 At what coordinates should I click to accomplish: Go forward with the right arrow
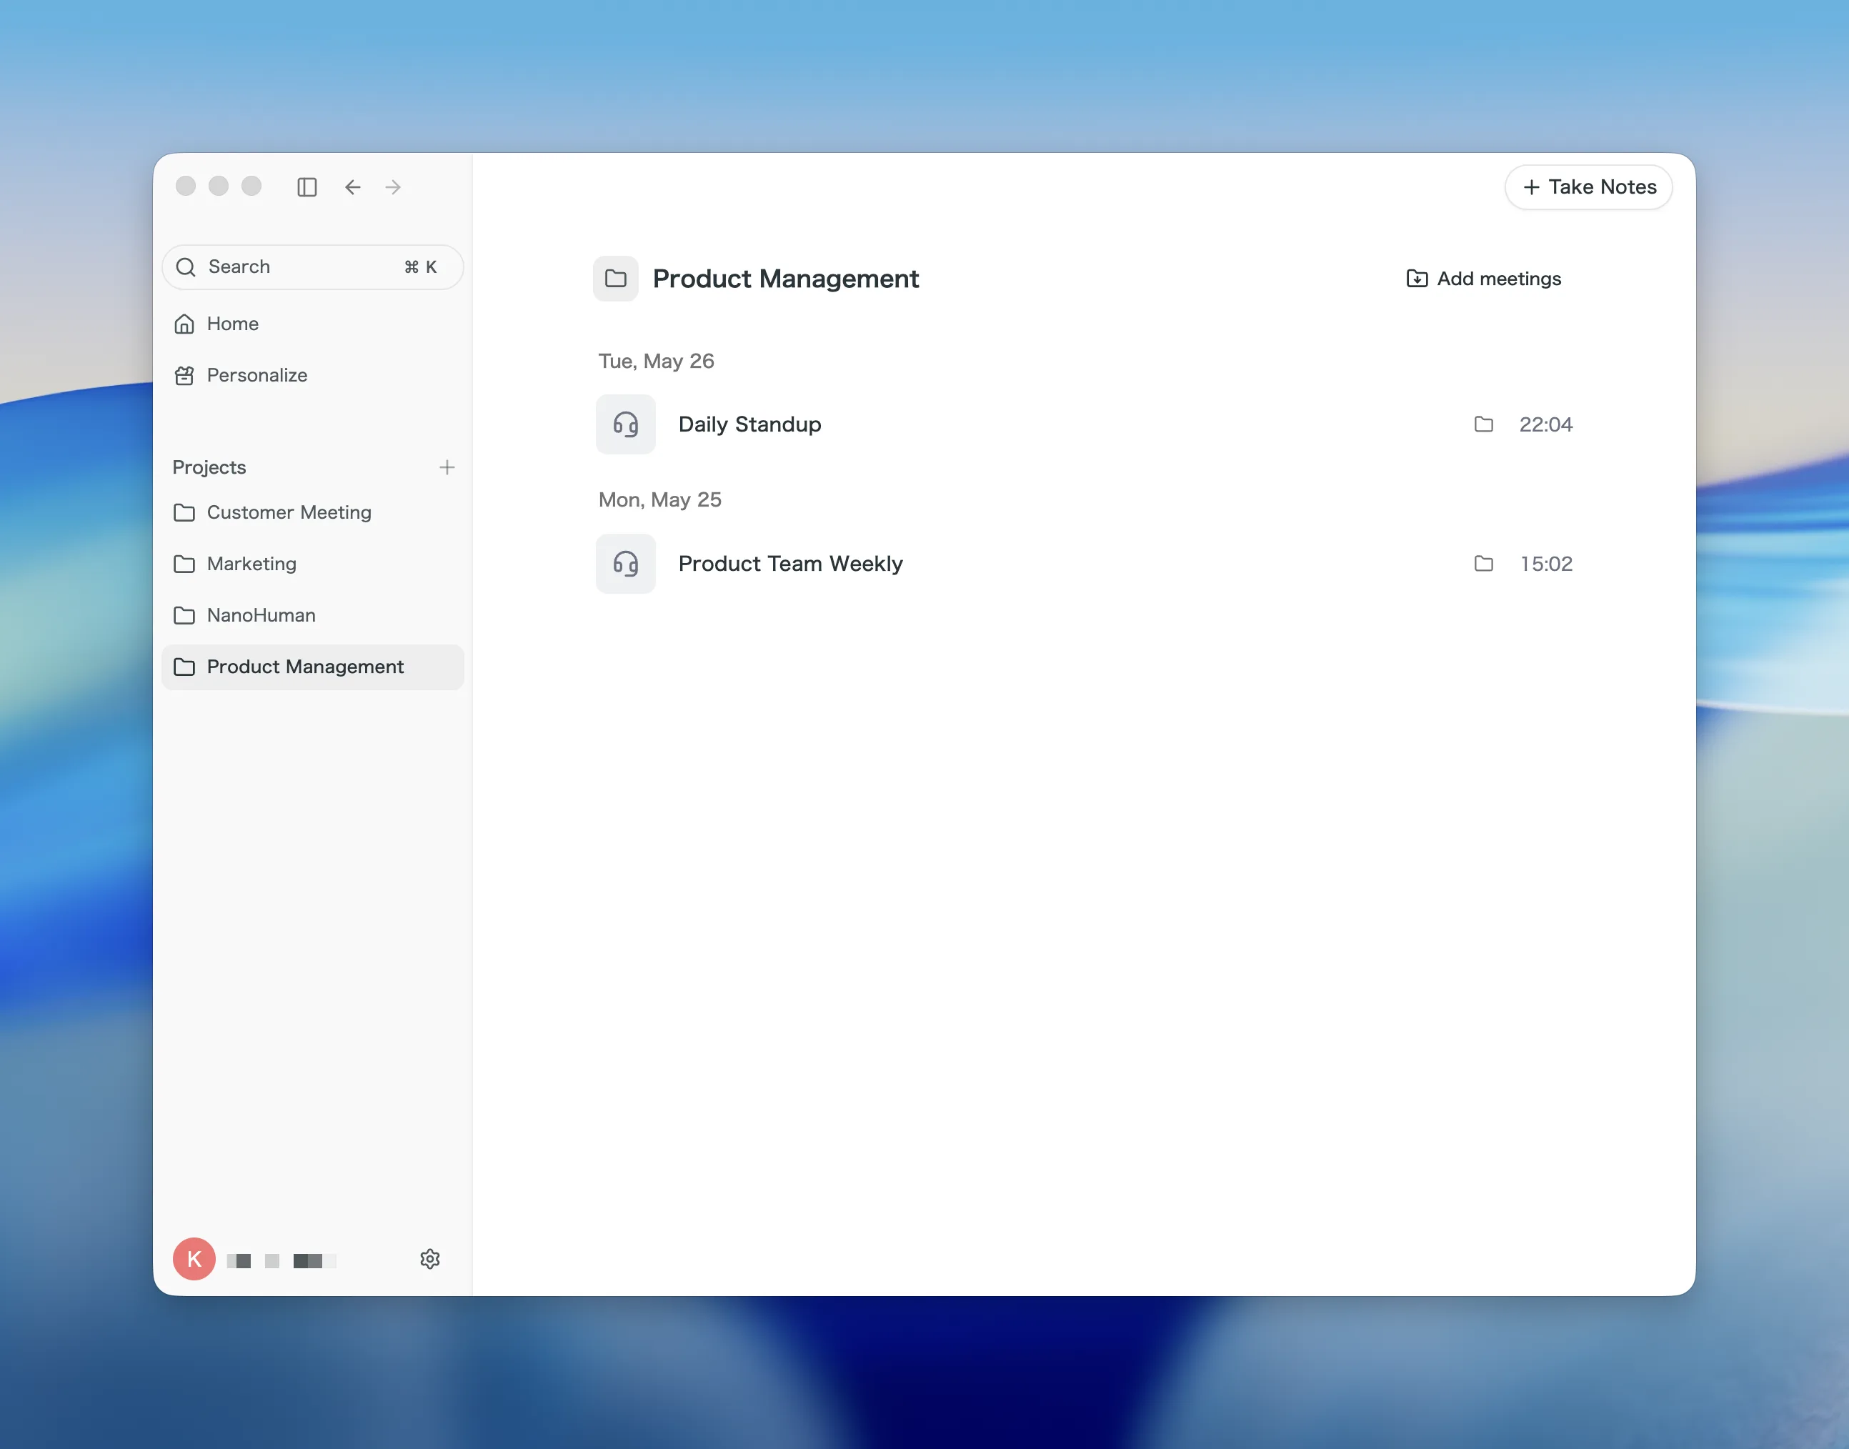(393, 186)
